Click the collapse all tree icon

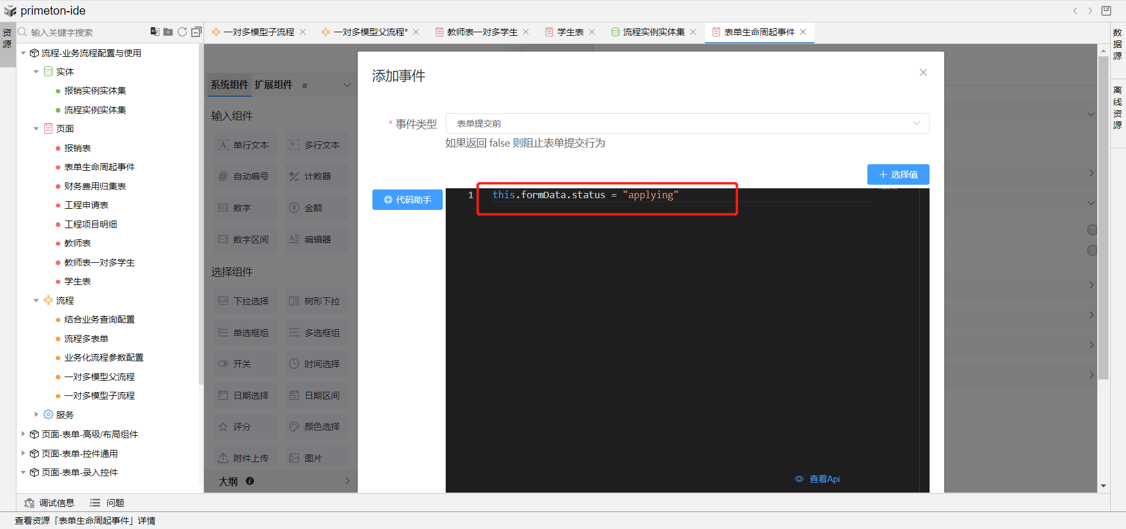tap(196, 32)
